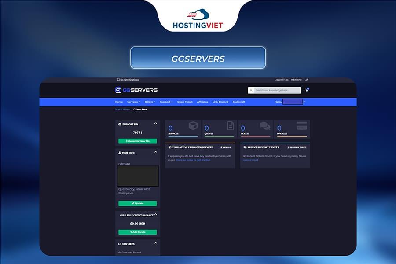Collapse the Support Pin panel
Screen dimensions: 396x264
click(x=156, y=124)
